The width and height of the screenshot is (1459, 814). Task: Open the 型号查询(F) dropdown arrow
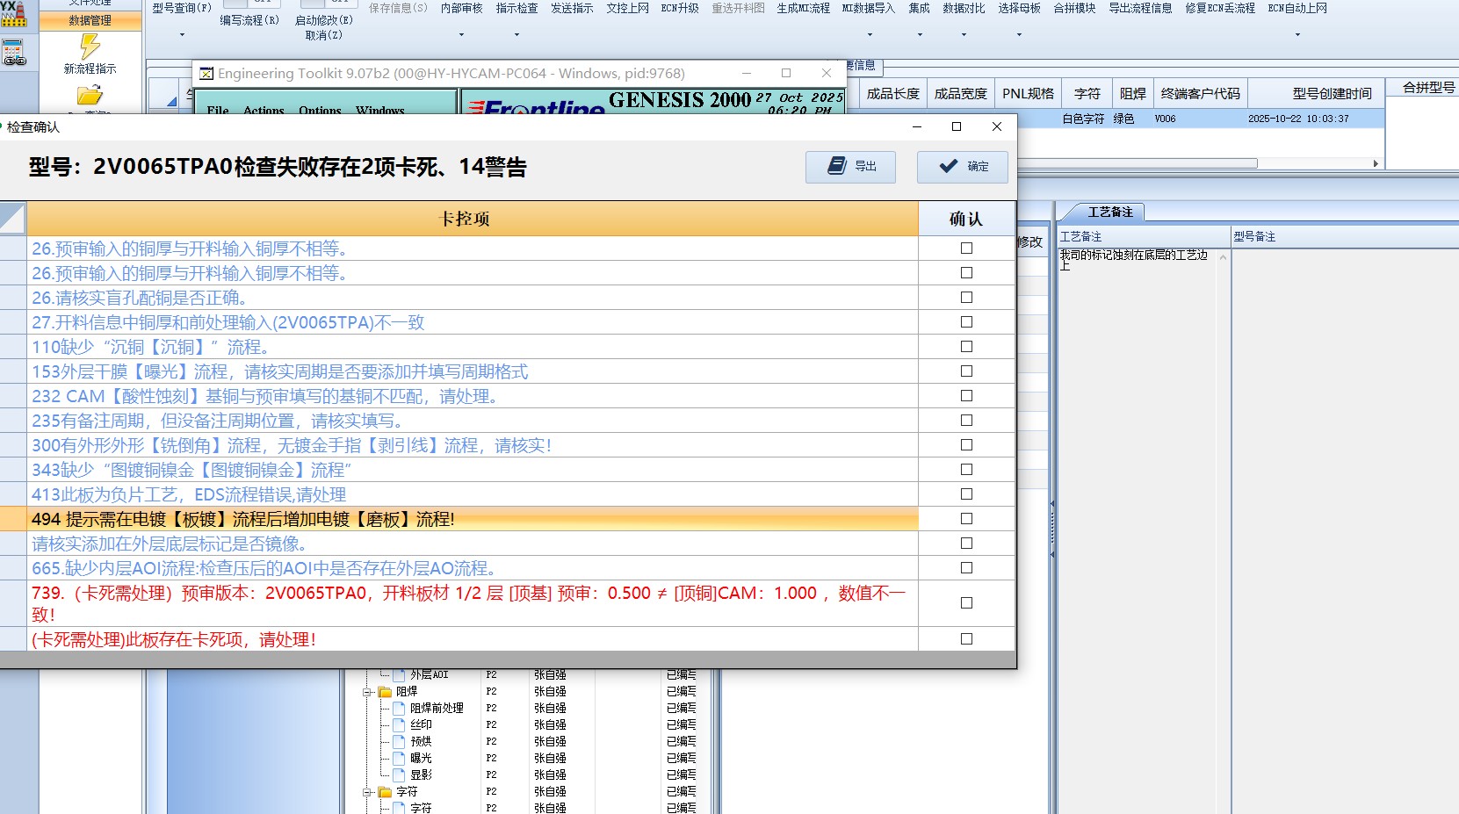click(182, 35)
